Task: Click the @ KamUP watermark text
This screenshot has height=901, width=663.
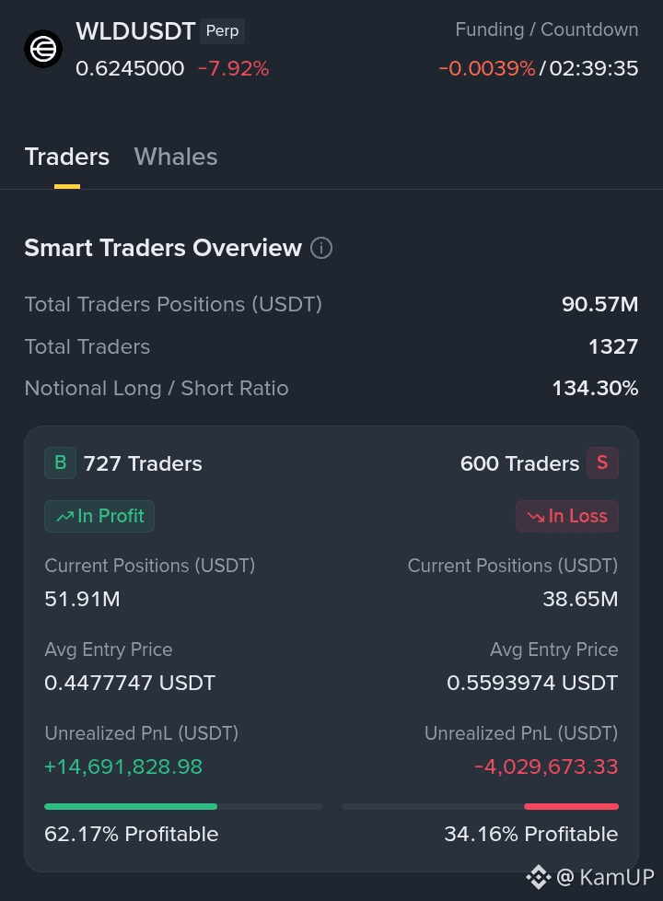Action: pos(606,877)
